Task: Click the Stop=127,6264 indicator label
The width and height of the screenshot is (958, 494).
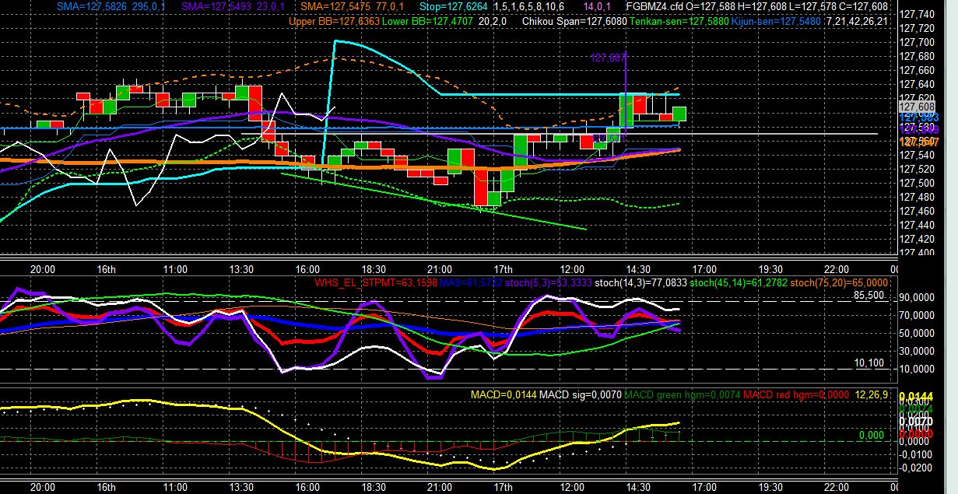Action: pos(454,5)
